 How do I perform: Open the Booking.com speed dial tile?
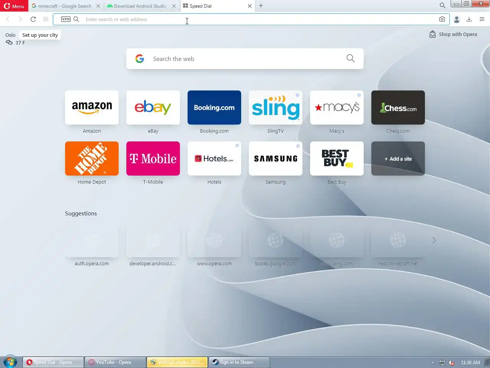pyautogui.click(x=214, y=107)
